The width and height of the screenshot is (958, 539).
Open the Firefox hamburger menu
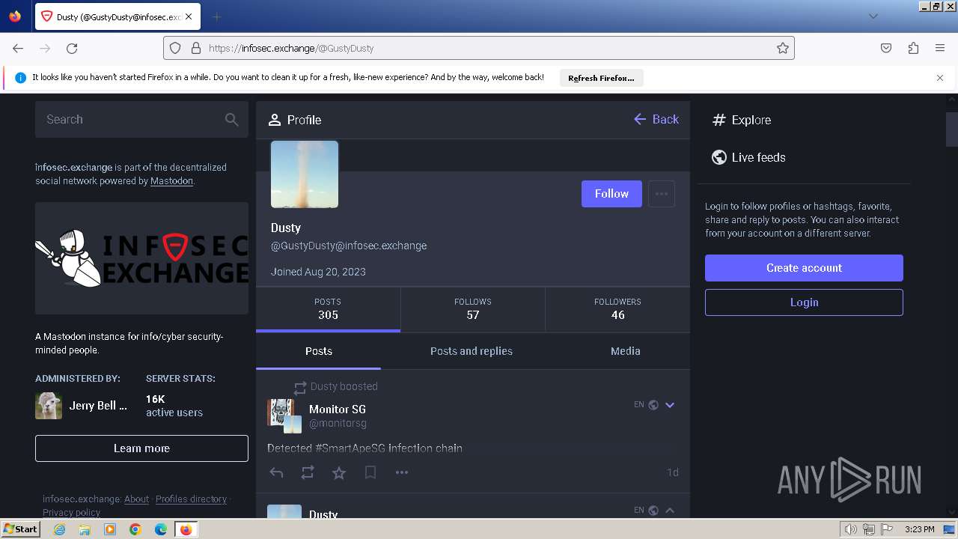[x=940, y=48]
